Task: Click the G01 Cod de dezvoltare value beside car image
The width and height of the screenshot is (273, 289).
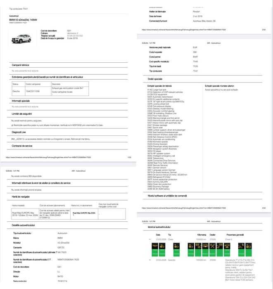Action: coord(69,31)
